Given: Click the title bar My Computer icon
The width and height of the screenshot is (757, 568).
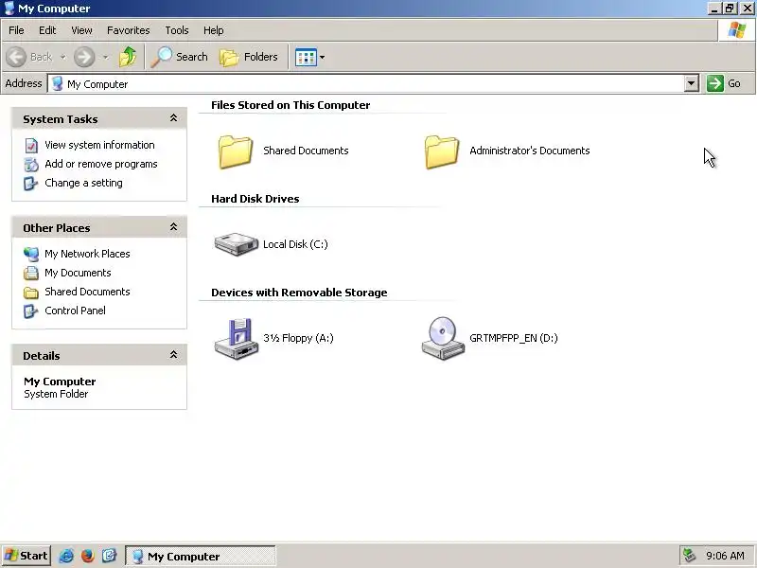Looking at the screenshot, I should (x=9, y=9).
